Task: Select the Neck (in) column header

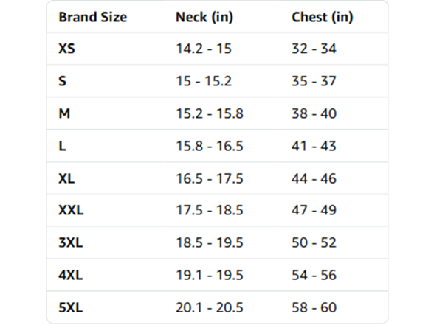Action: [204, 17]
